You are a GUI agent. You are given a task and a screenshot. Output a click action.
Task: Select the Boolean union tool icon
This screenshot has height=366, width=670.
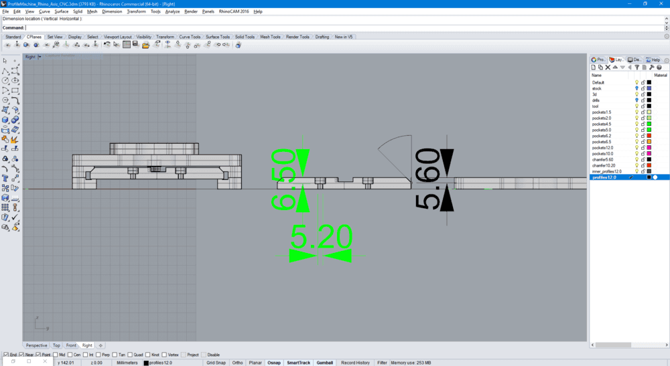click(x=15, y=120)
